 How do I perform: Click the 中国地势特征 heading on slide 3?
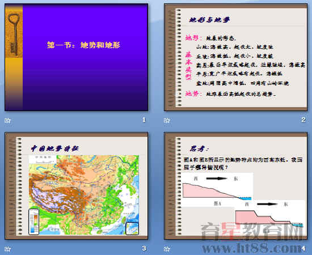coord(55,148)
